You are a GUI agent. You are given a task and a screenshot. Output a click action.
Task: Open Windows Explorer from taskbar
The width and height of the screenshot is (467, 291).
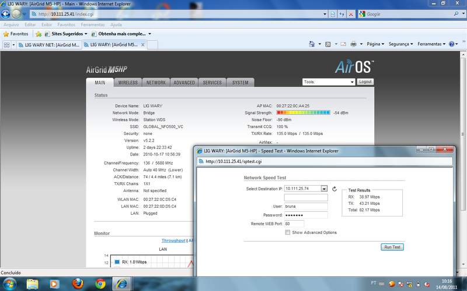32,284
